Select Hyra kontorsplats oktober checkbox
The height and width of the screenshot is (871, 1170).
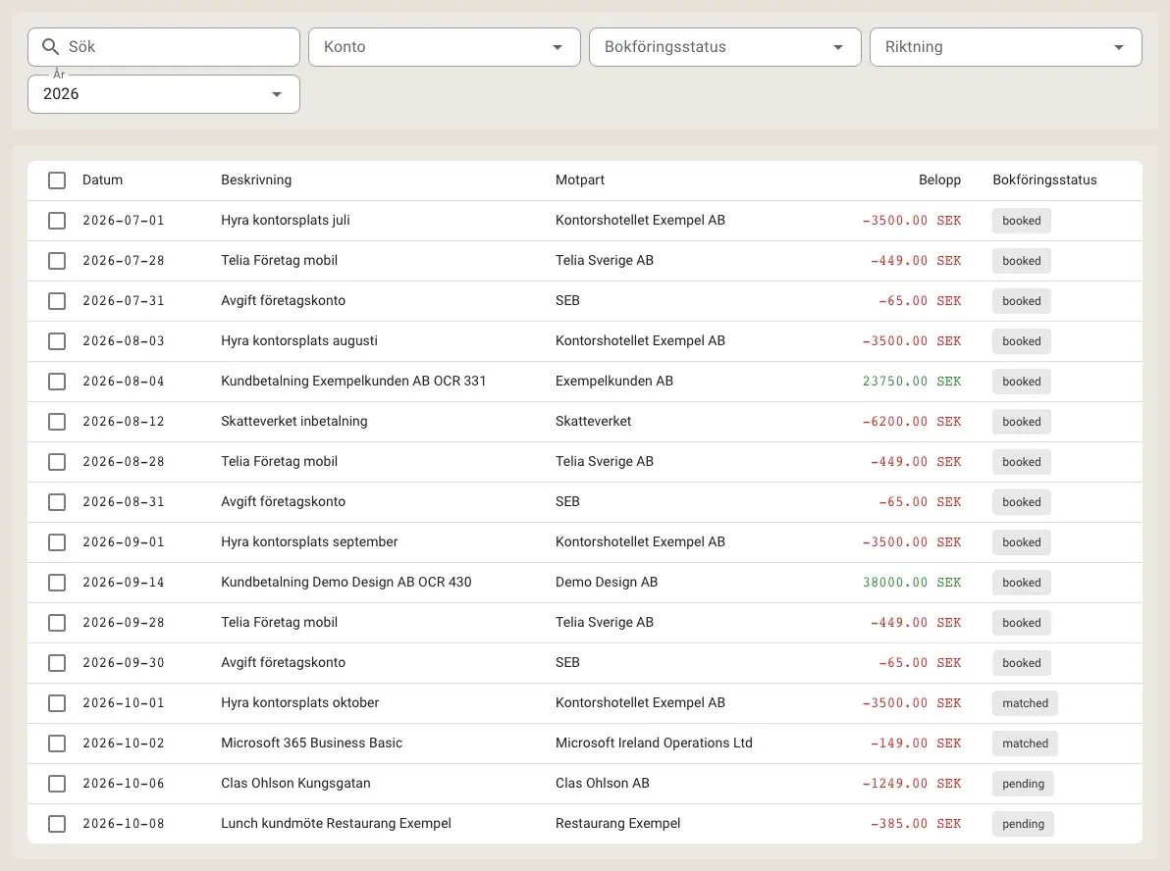57,703
